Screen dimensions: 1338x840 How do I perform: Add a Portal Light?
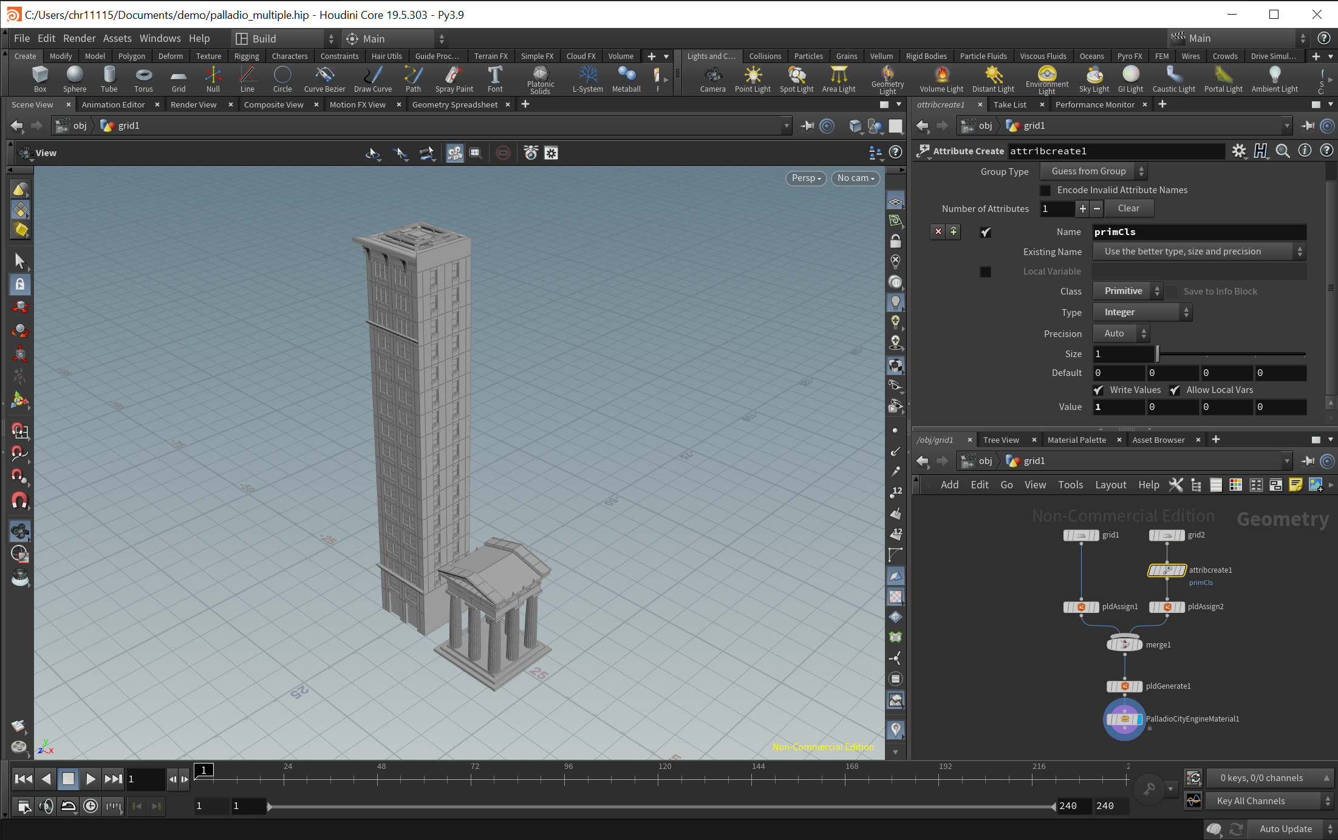tap(1223, 79)
